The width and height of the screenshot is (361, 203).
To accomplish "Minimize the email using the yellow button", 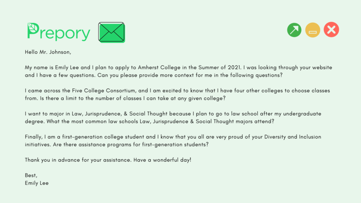I will tap(313, 30).
